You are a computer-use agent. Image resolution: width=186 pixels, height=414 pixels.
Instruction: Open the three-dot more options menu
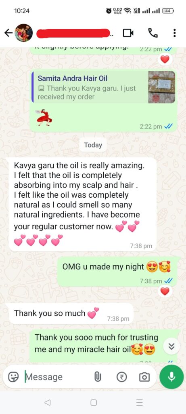pyautogui.click(x=174, y=33)
